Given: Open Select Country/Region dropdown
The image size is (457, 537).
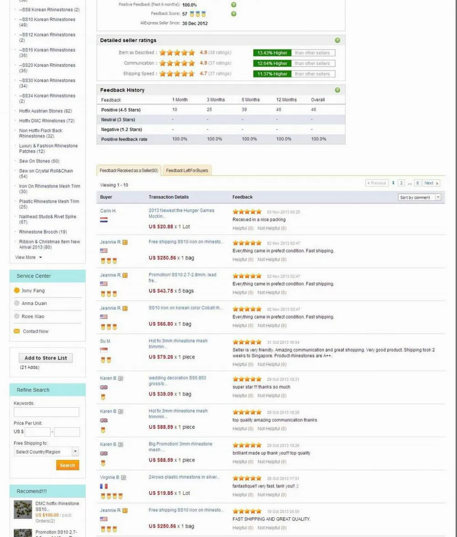Looking at the screenshot, I should pos(46,452).
